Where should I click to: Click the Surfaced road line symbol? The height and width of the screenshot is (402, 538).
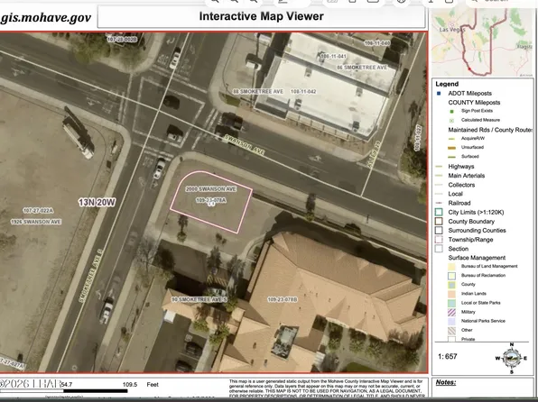tap(451, 157)
